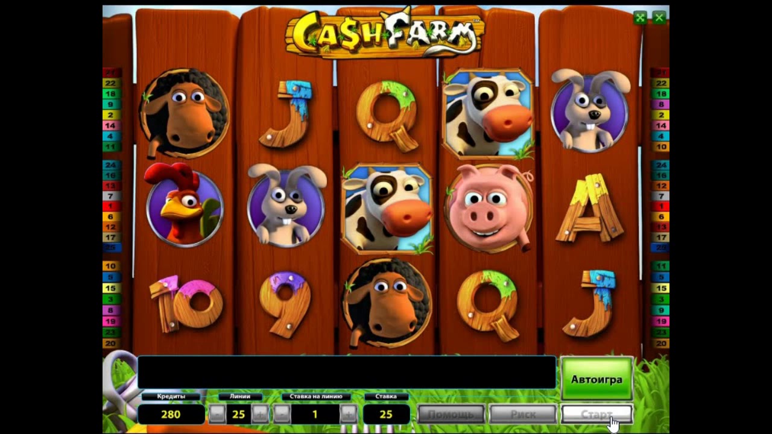772x434 pixels.
Task: Select payline 10 marker on right
Action: pos(662,147)
